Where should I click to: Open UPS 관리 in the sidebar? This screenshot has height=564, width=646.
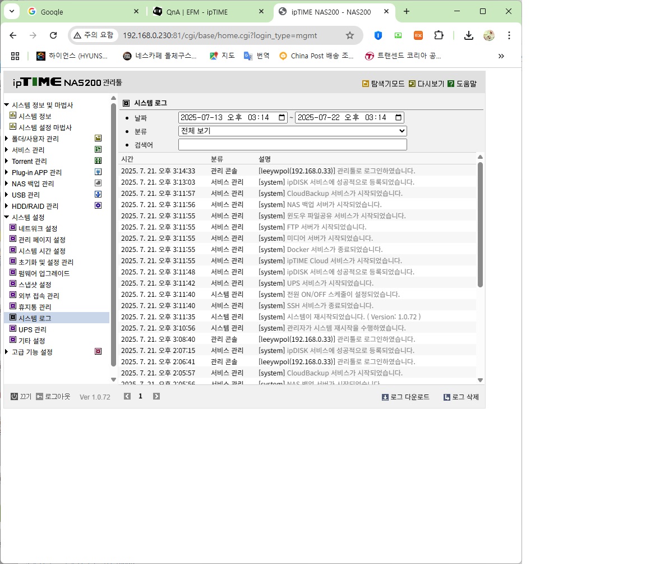pos(33,329)
